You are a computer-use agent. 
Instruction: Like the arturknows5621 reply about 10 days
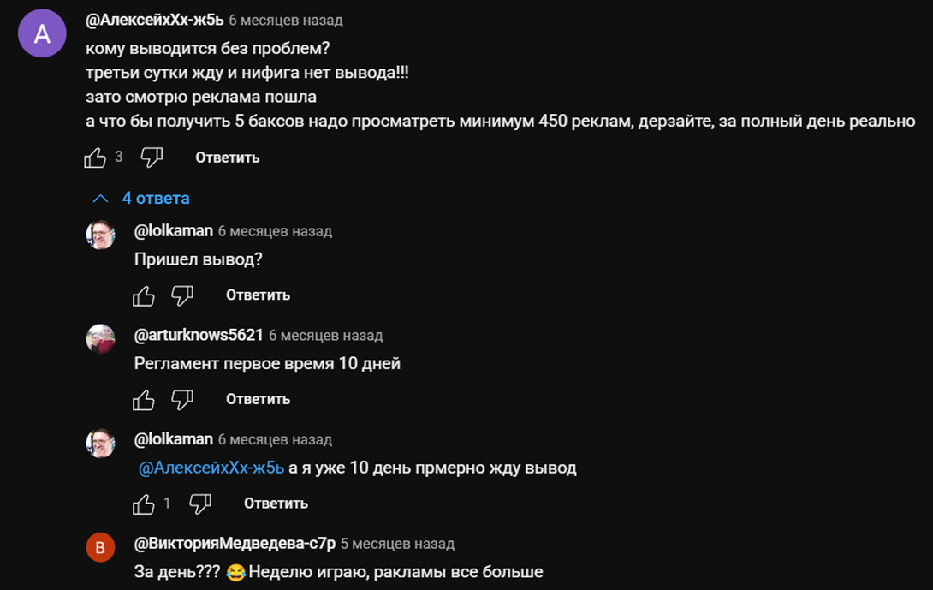144,400
